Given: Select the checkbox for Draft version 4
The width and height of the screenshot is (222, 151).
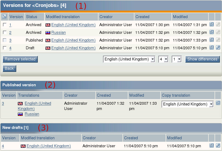Looking at the screenshot, I should point(5,48).
